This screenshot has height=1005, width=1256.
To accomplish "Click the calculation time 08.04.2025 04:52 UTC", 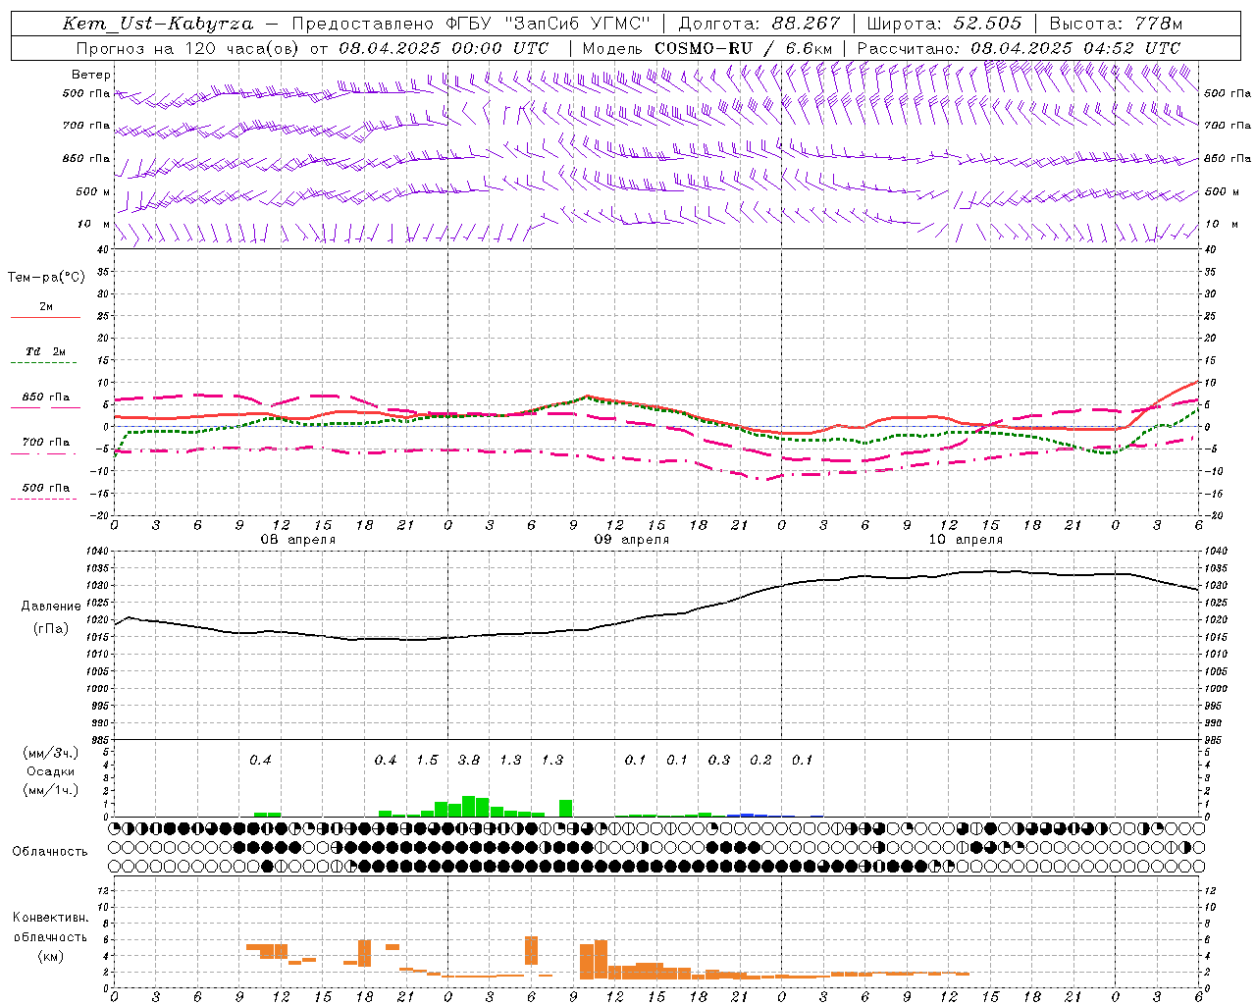I will (x=1075, y=47).
